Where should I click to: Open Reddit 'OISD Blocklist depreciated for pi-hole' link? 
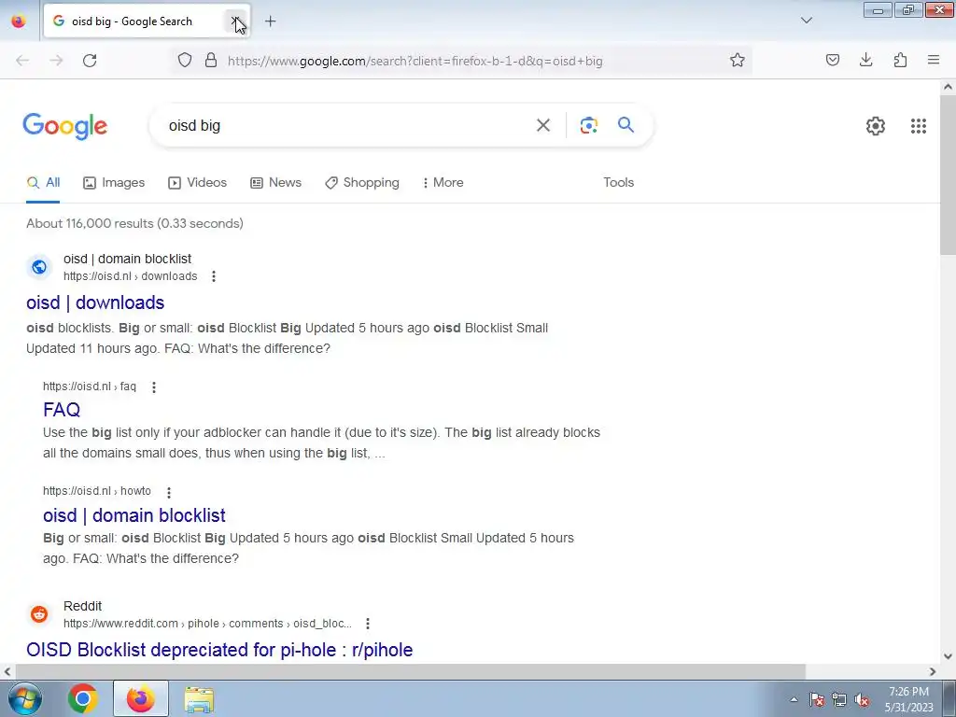(219, 650)
